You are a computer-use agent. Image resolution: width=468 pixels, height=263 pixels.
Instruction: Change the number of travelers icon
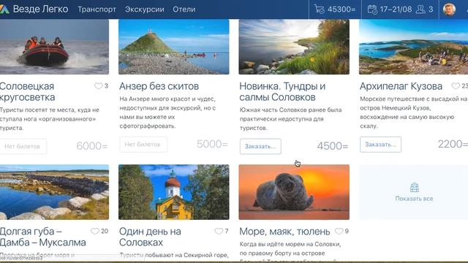[x=420, y=9]
